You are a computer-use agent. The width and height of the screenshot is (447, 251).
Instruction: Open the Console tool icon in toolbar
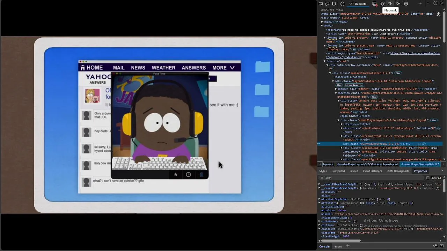point(374,4)
